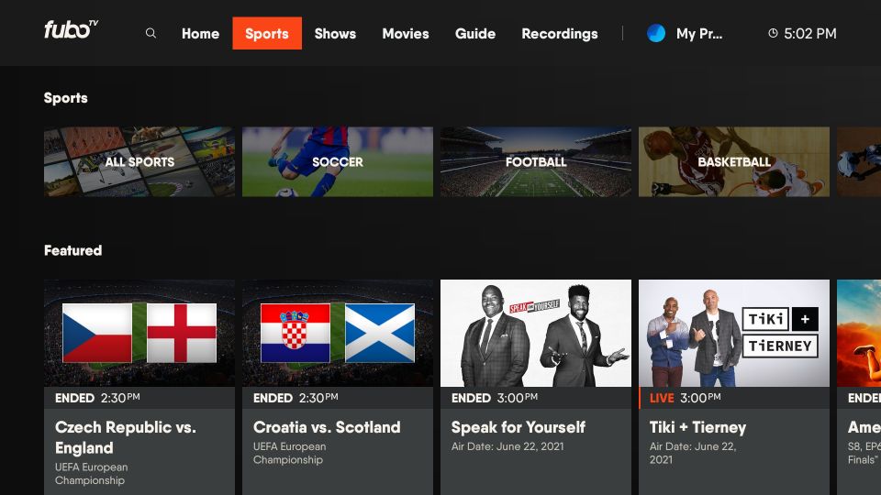The image size is (881, 495).
Task: Click the 5:02 PM time display
Action: click(x=809, y=34)
